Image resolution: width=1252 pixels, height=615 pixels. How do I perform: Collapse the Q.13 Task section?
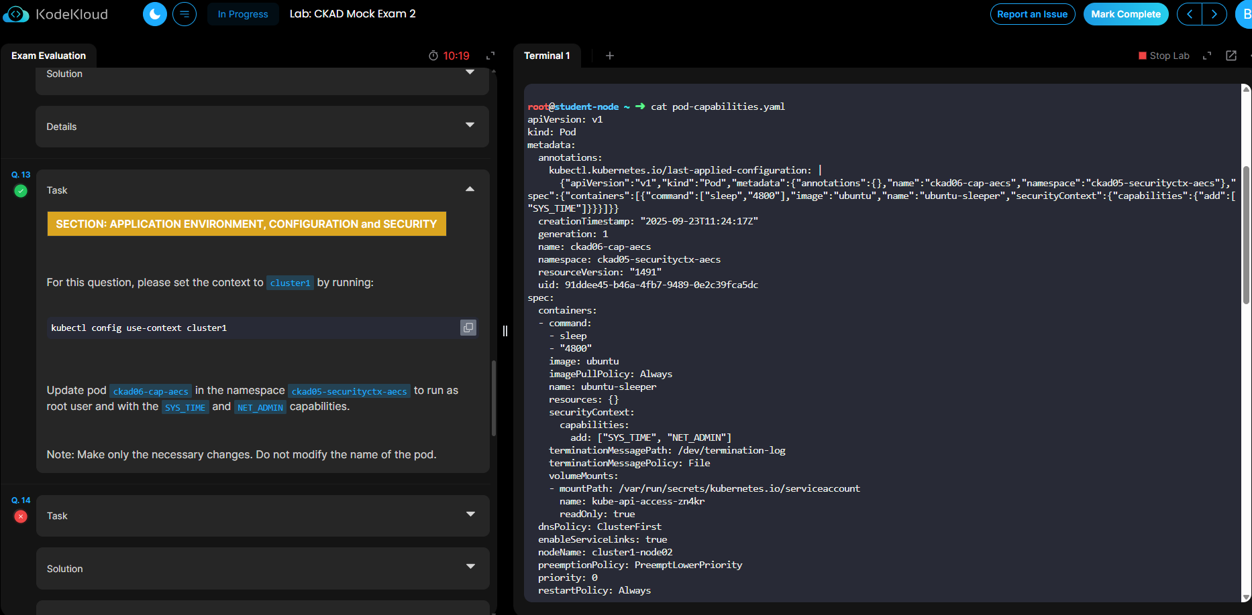(x=470, y=190)
